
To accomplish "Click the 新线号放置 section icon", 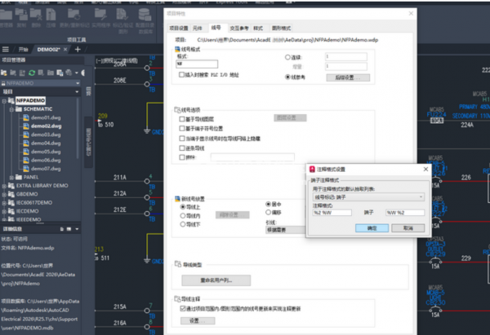I will [177, 199].
